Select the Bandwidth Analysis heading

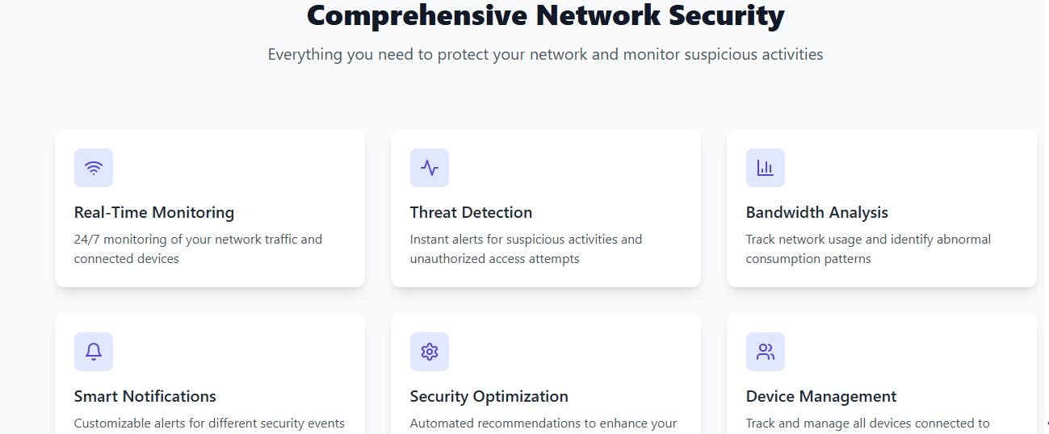(x=817, y=212)
